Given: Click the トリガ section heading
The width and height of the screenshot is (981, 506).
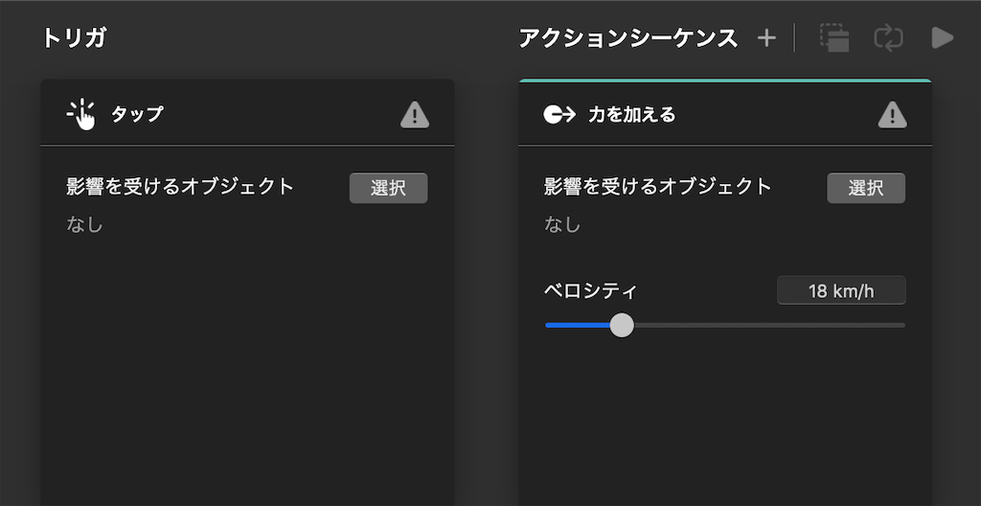Looking at the screenshot, I should click(74, 38).
